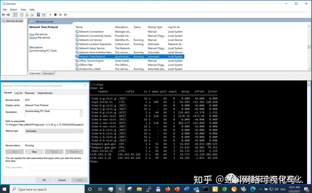Click the Refresh icon in the toolbar
The height and width of the screenshot is (193, 312).
click(27, 14)
